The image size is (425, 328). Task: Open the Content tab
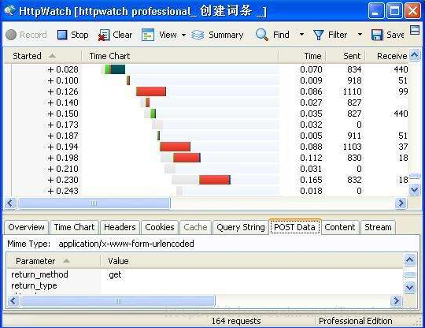tap(340, 227)
